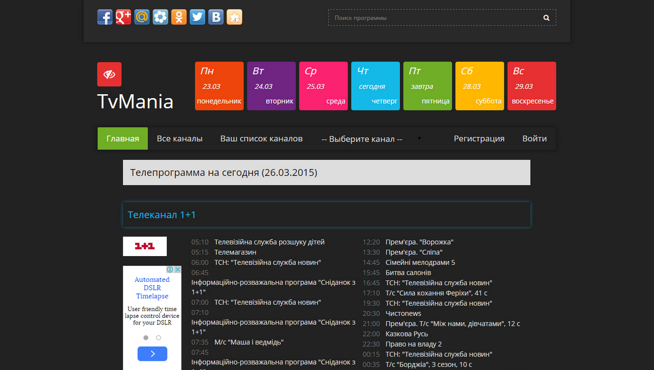This screenshot has height=370, width=654.
Task: Share via Mail.ru @ icon
Action: 142,17
